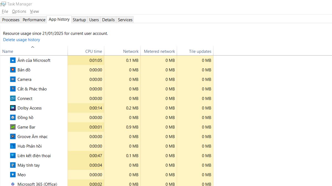This screenshot has height=186, width=332.
Task: Click the Delete usage history link
Action: point(21,40)
